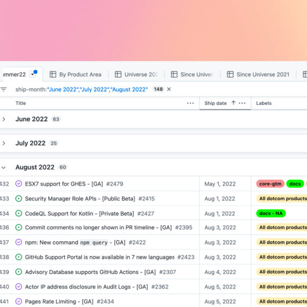This screenshot has height=307, width=307.
Task: Click All dotcom products label on npm query row
Action: click(x=281, y=242)
